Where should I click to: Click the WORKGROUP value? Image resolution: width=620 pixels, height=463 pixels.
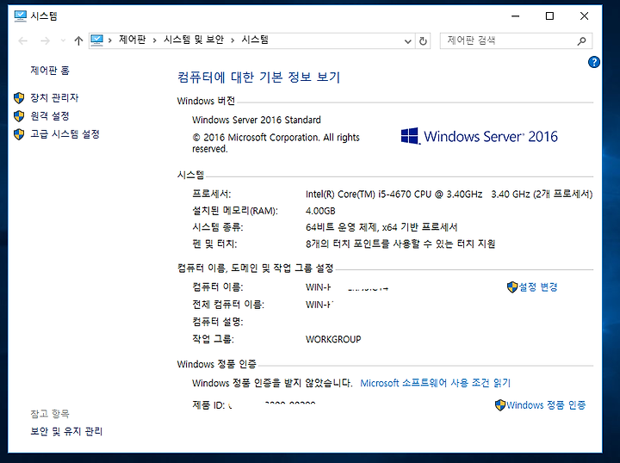333,339
